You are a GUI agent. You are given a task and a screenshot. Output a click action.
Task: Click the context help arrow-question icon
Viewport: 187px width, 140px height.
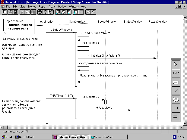51,12
